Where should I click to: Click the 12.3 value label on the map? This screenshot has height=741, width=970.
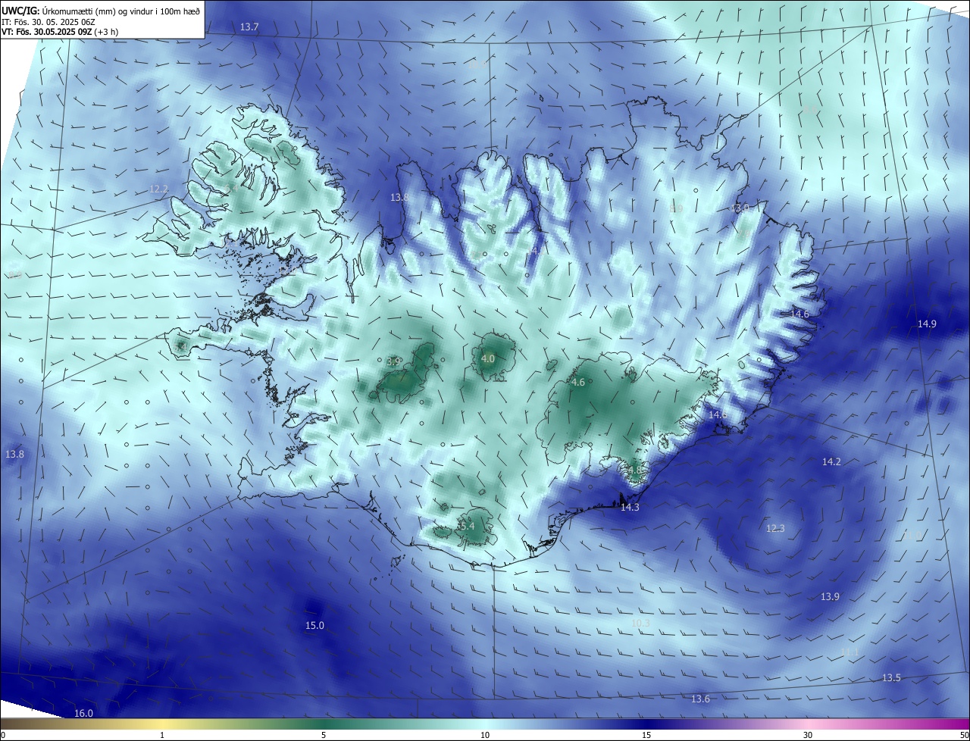point(775,528)
